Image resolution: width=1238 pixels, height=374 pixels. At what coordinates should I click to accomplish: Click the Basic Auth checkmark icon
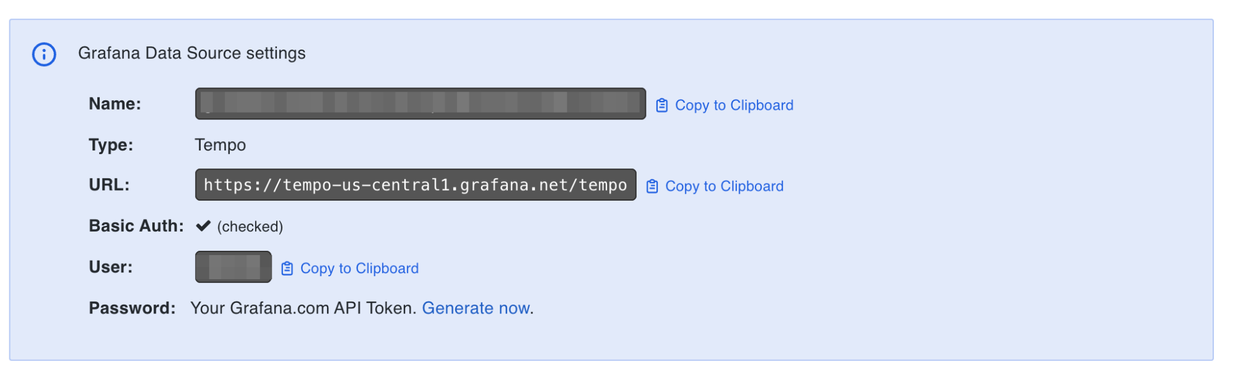pyautogui.click(x=203, y=226)
